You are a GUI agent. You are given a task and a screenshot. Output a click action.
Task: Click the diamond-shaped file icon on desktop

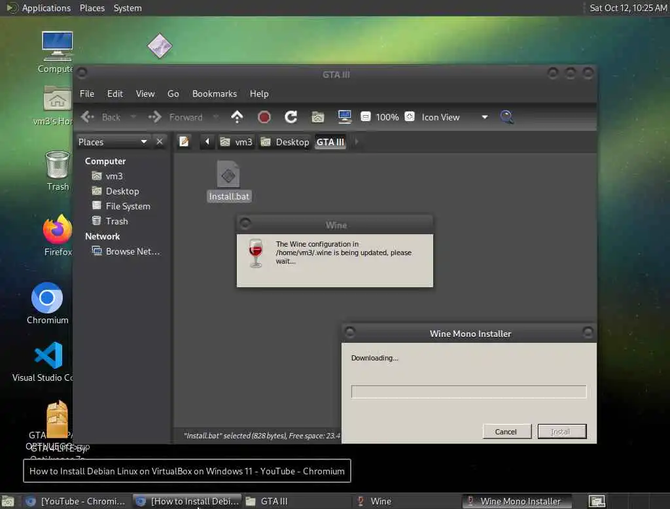(x=160, y=46)
